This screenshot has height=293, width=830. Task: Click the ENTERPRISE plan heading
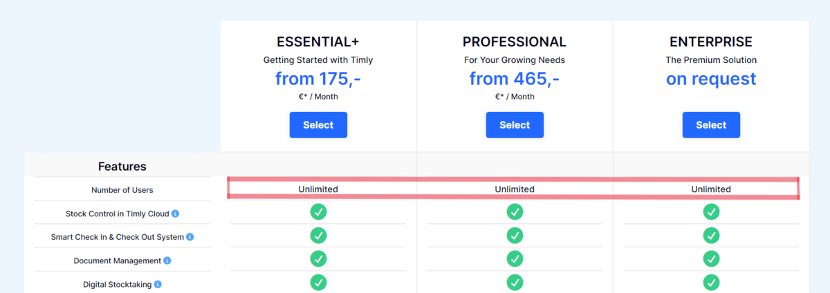[x=711, y=42]
